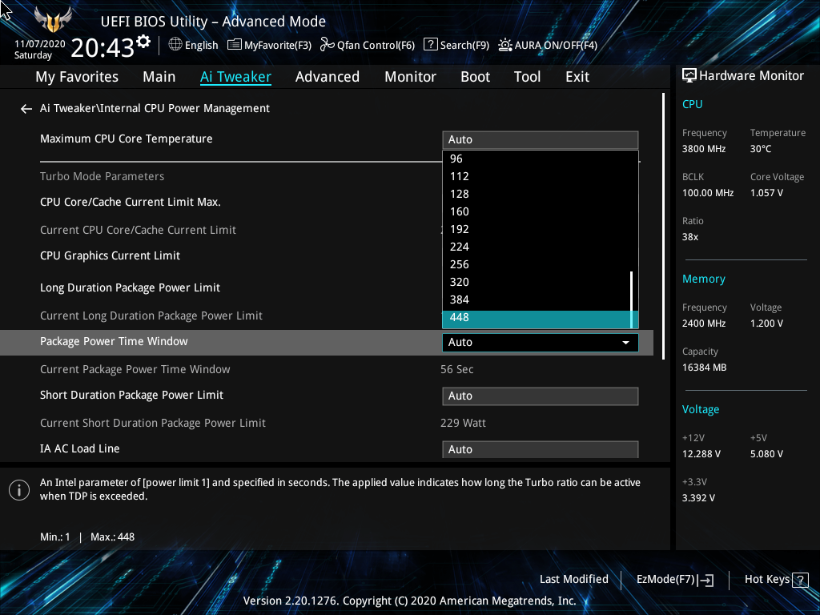Open Maximum CPU Core Temperature Auto field
The width and height of the screenshot is (820, 615).
coord(541,139)
